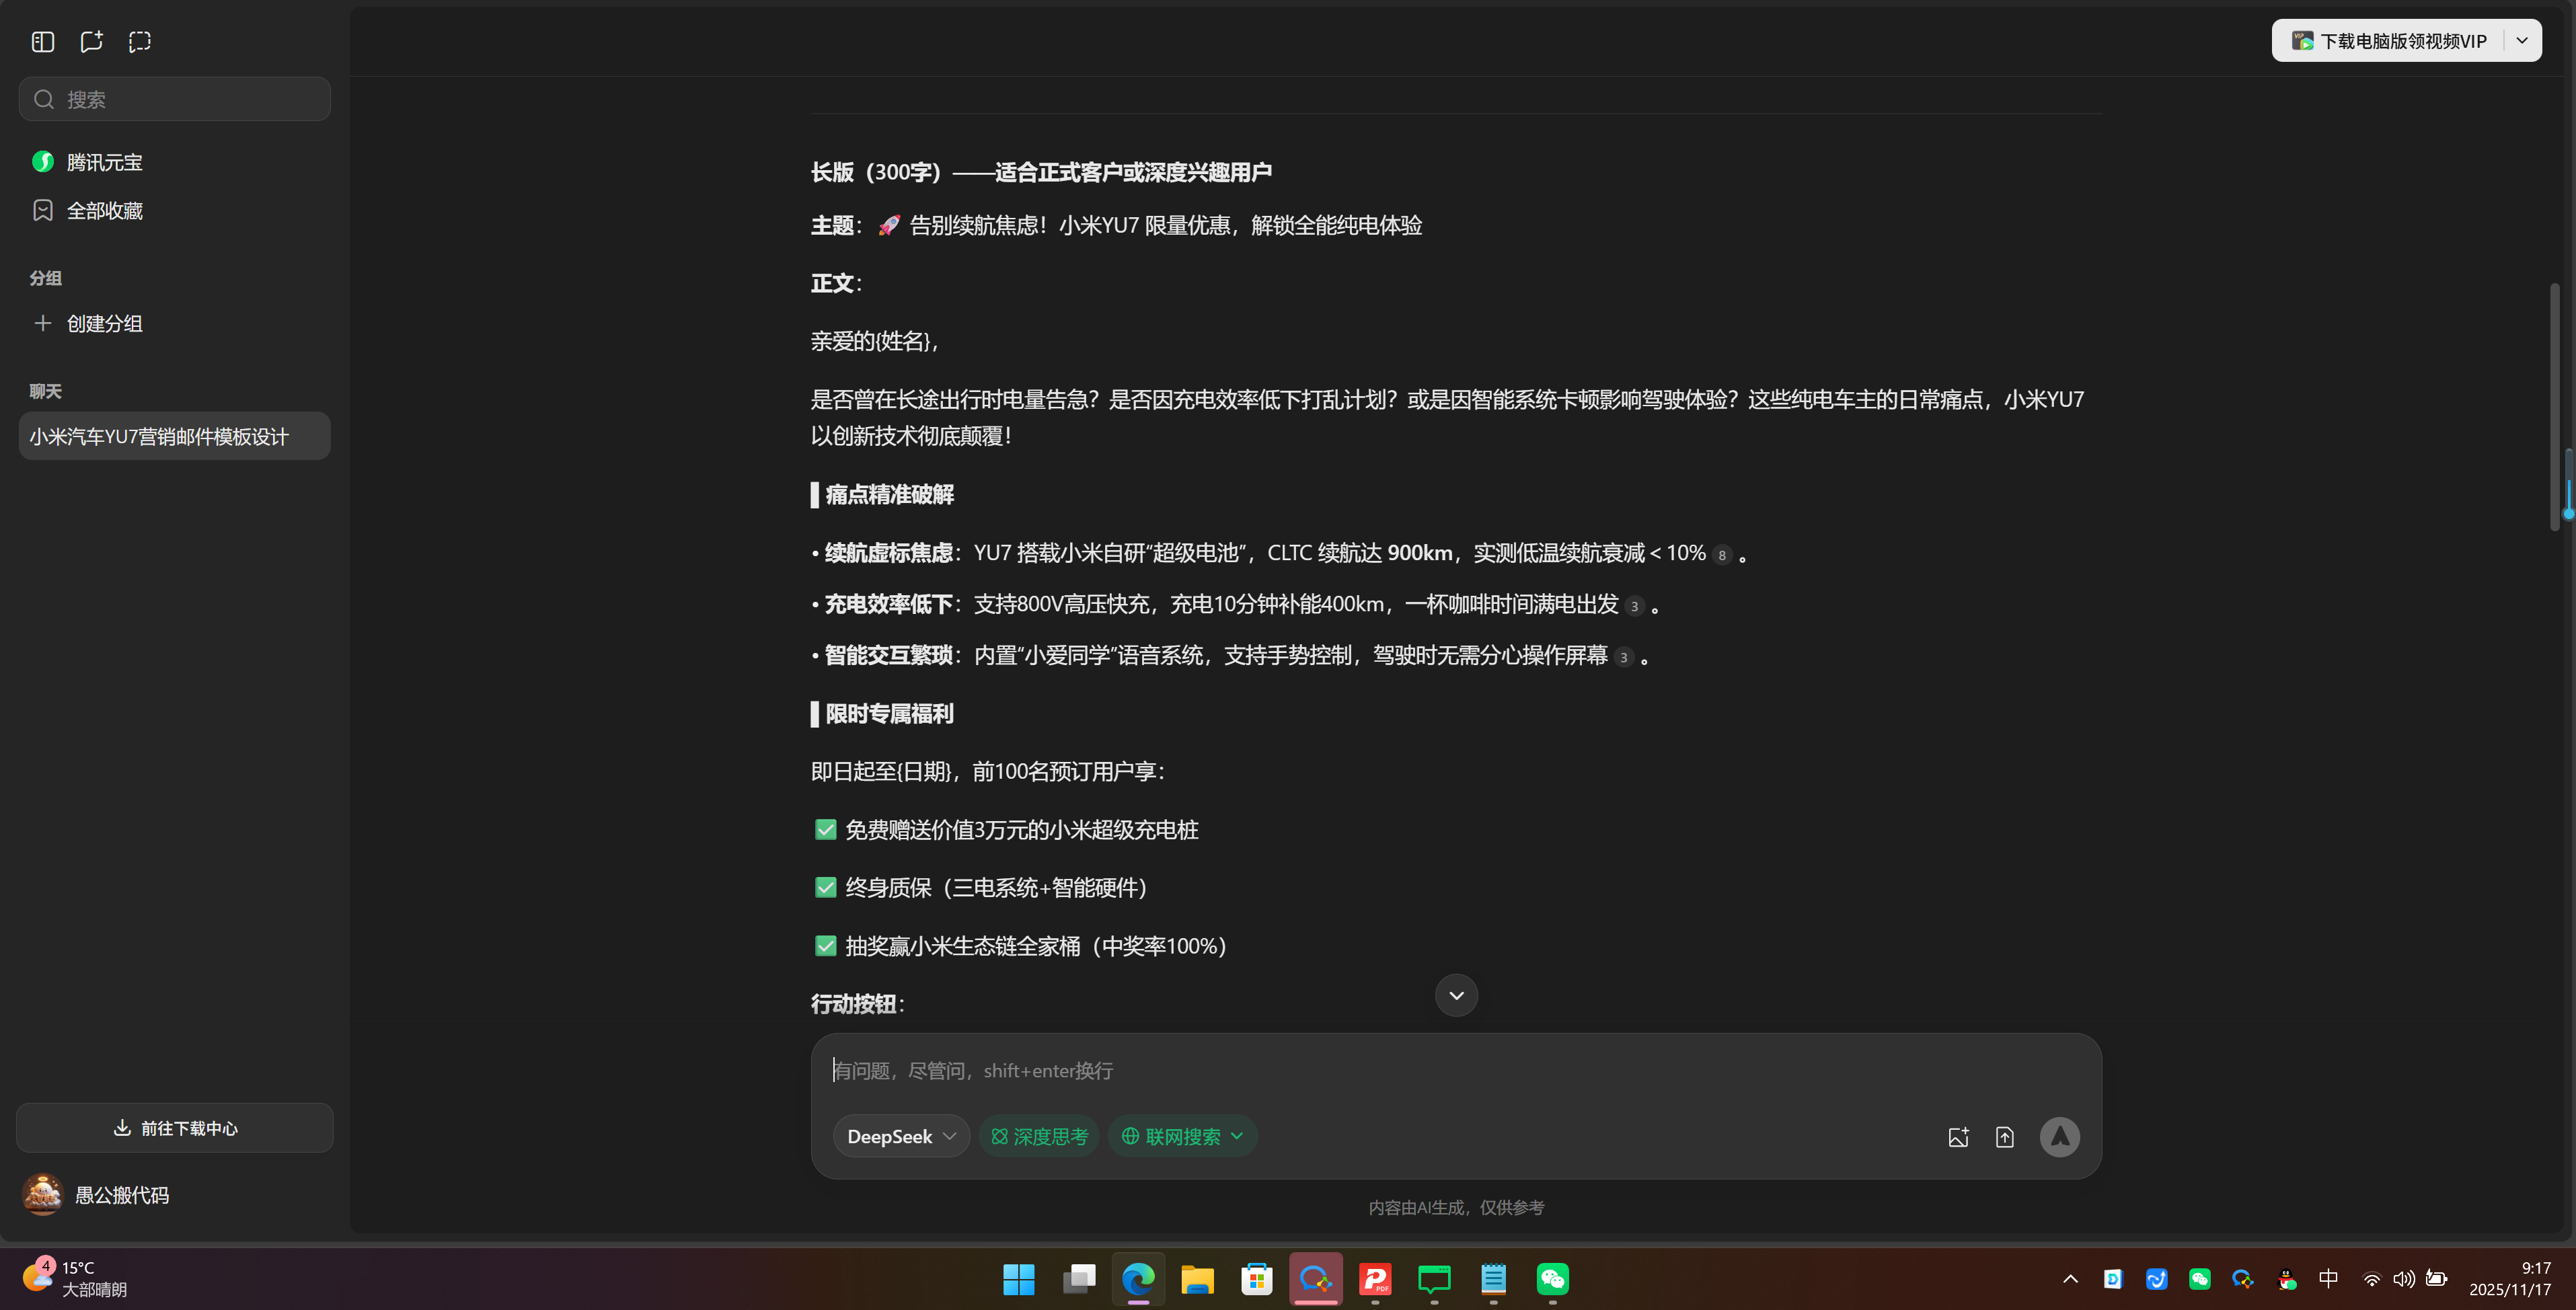Image resolution: width=2576 pixels, height=1310 pixels.
Task: Click the send message arrow button
Action: pos(2060,1136)
